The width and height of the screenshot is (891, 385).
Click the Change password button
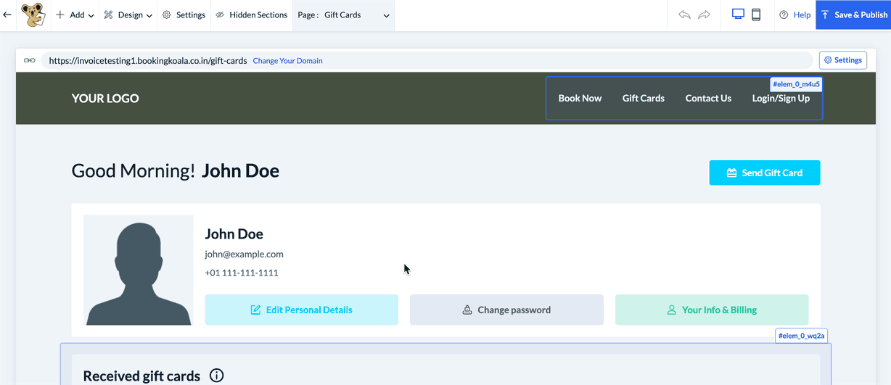[506, 310]
